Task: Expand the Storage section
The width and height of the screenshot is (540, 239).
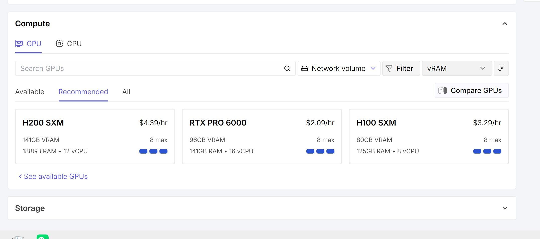Action: (x=505, y=208)
